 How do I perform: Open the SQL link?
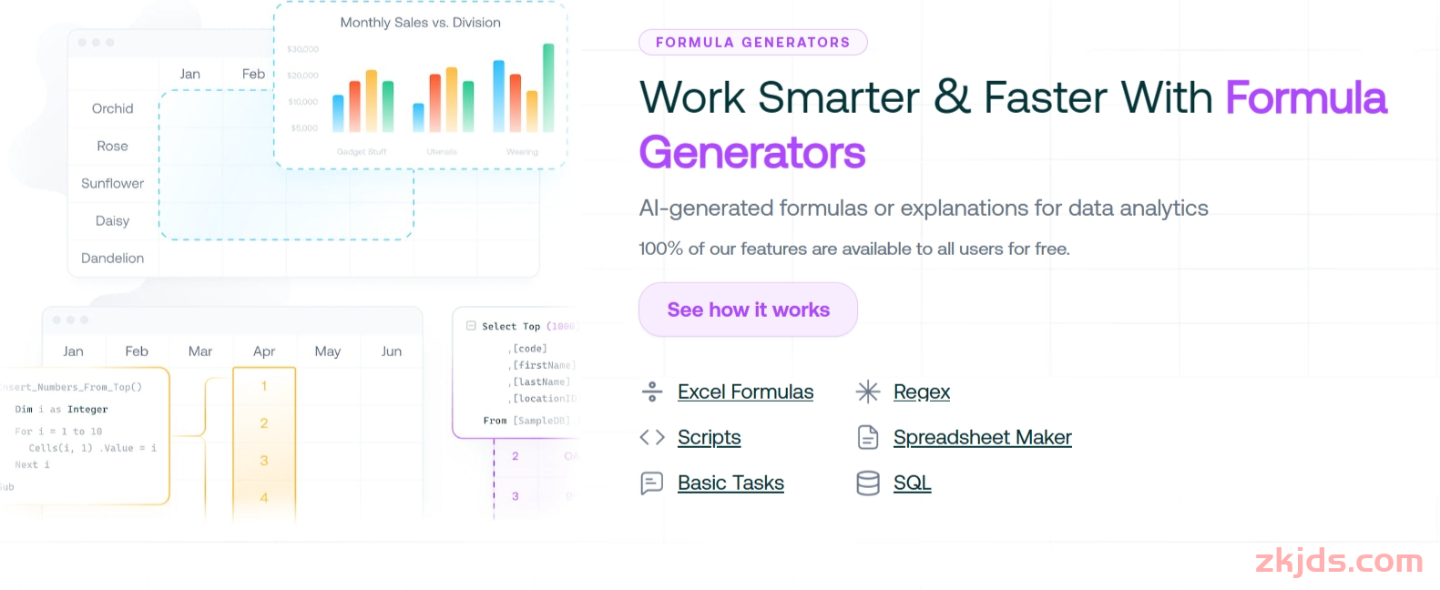click(912, 483)
